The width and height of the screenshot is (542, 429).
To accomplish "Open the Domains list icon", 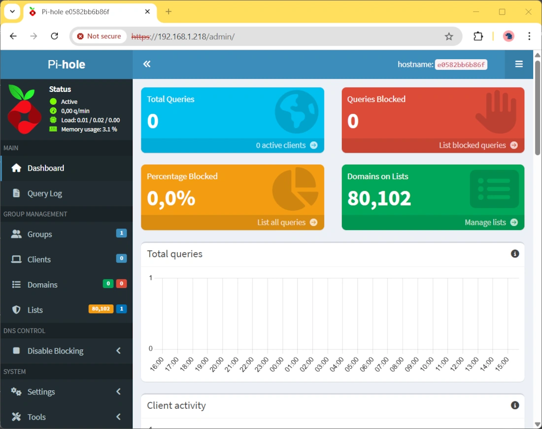I will point(17,284).
